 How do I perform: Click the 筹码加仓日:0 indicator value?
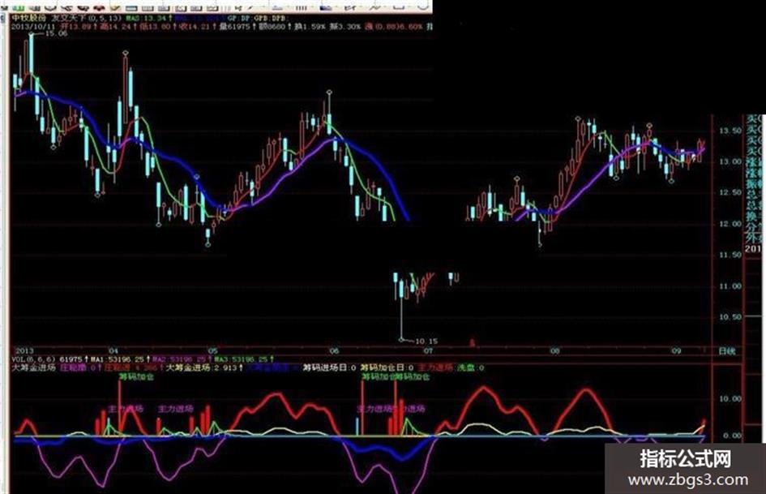tap(387, 367)
